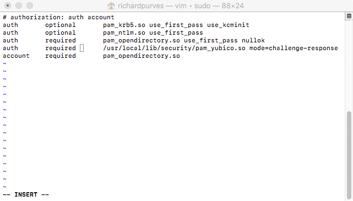The width and height of the screenshot is (353, 201).
Task: Click the window title text richardpurves
Action: (141, 6)
